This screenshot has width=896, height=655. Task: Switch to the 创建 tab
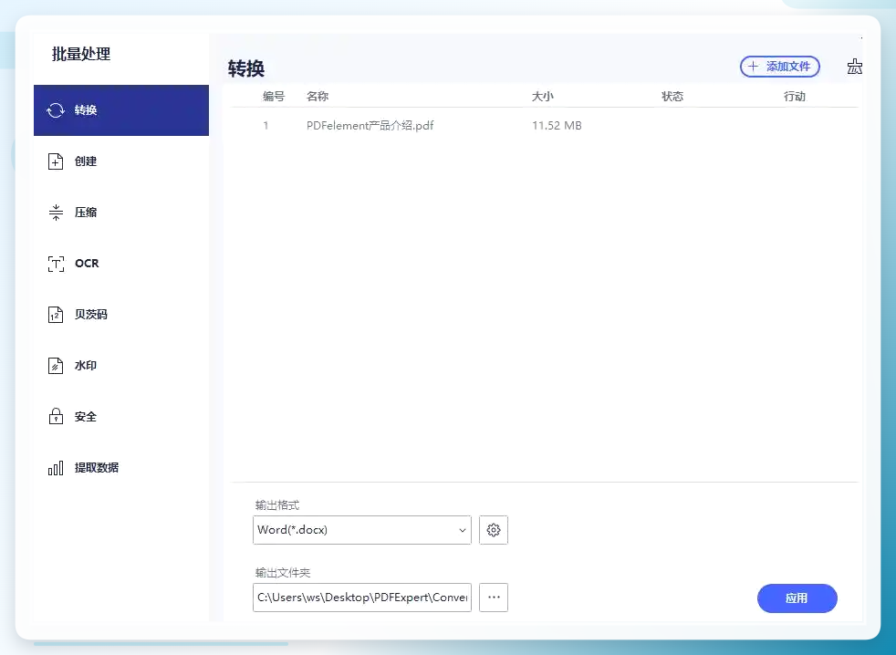pyautogui.click(x=86, y=161)
